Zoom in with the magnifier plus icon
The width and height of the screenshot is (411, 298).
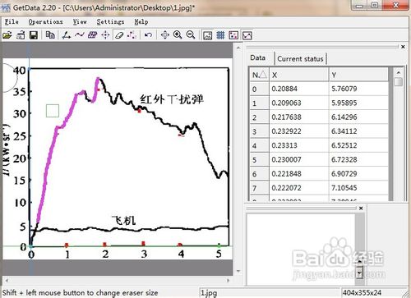pos(178,35)
